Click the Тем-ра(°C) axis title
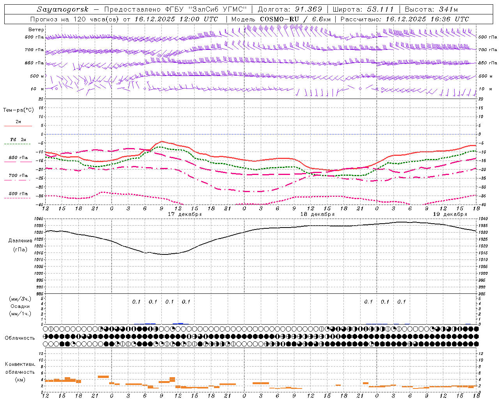Screen dimensions: 499x399 pos(18,110)
